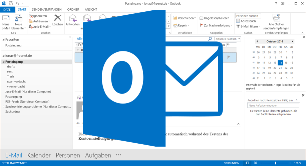Viewport: 306px width, 166px height.
Task: Switch to the Kalender view
Action: [39, 155]
